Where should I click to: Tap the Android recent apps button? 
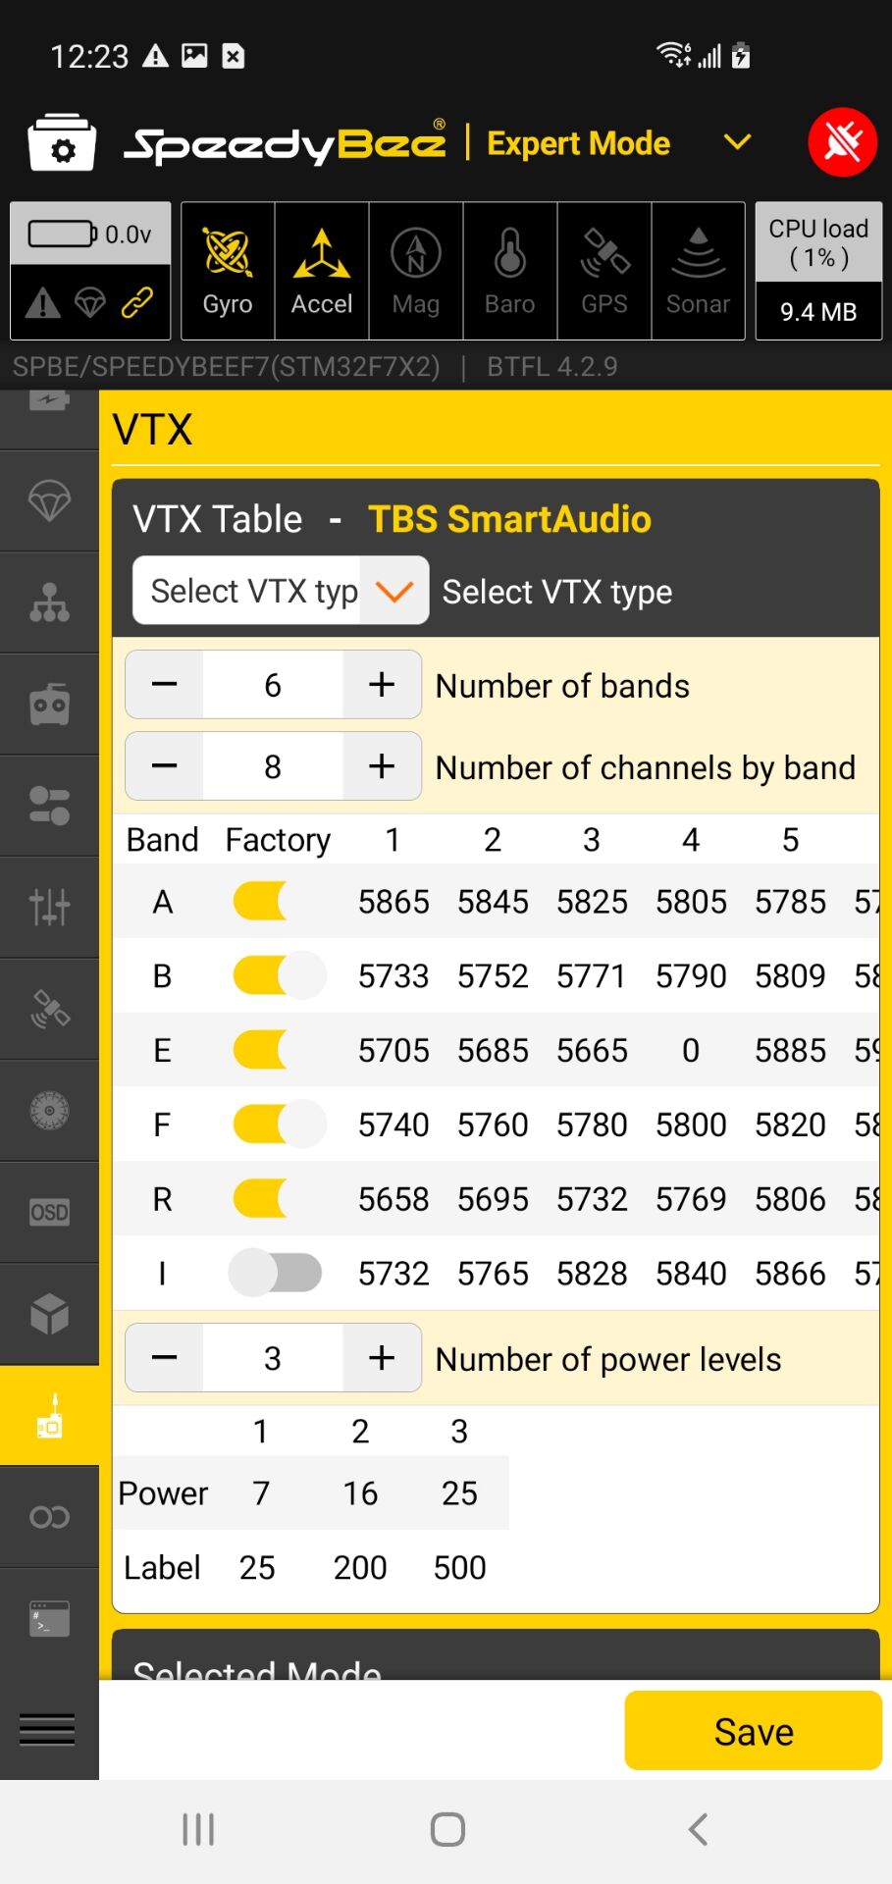[198, 1829]
